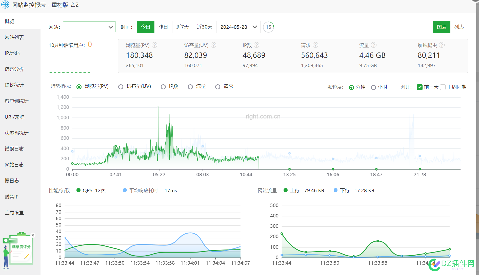Select 近30天 time range
This screenshot has height=275, width=479.
[x=205, y=27]
